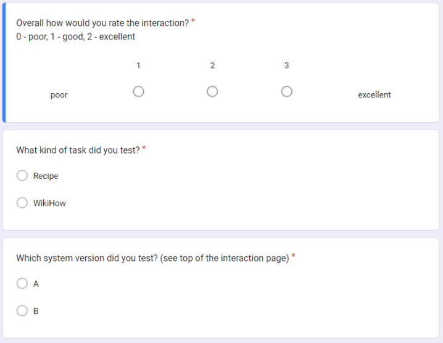Click the red asterisk after the system version question
The height and width of the screenshot is (343, 443).
(x=294, y=257)
